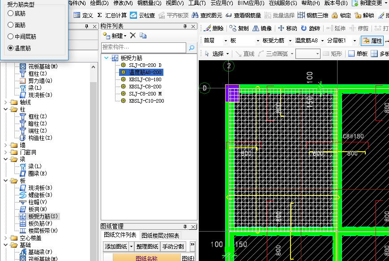389x261 pixels.
Task: Open 查看钢筋量 tool
Action: coord(244,15)
